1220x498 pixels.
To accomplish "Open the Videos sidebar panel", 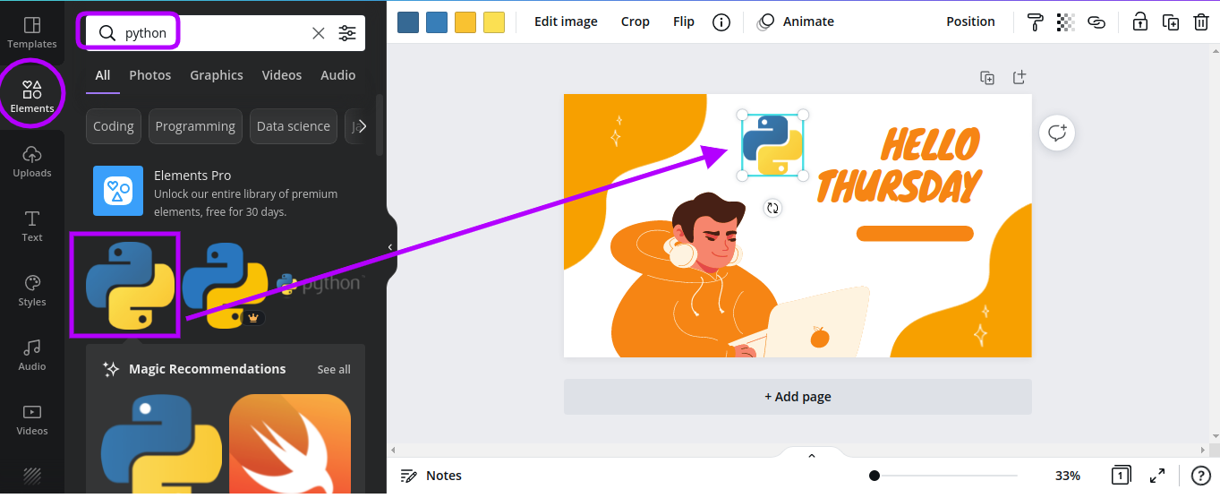I will [32, 419].
